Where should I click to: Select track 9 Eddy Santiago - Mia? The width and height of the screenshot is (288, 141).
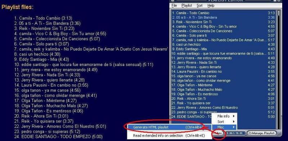tap(223, 49)
